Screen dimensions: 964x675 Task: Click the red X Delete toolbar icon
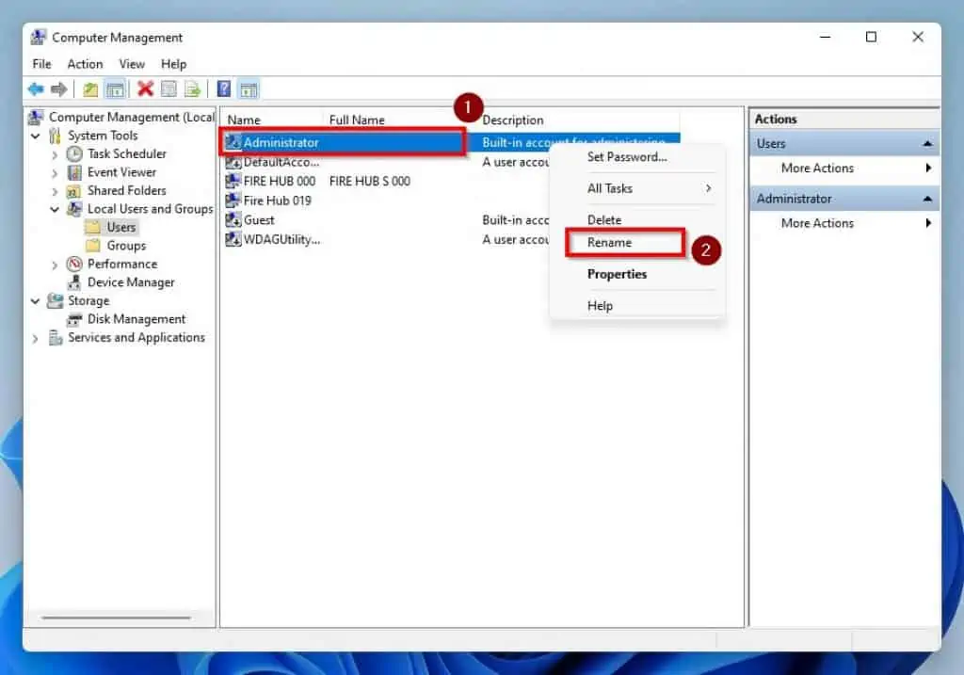point(145,89)
